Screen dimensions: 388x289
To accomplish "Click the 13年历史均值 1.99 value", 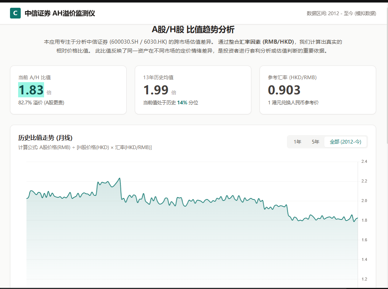I will (156, 90).
